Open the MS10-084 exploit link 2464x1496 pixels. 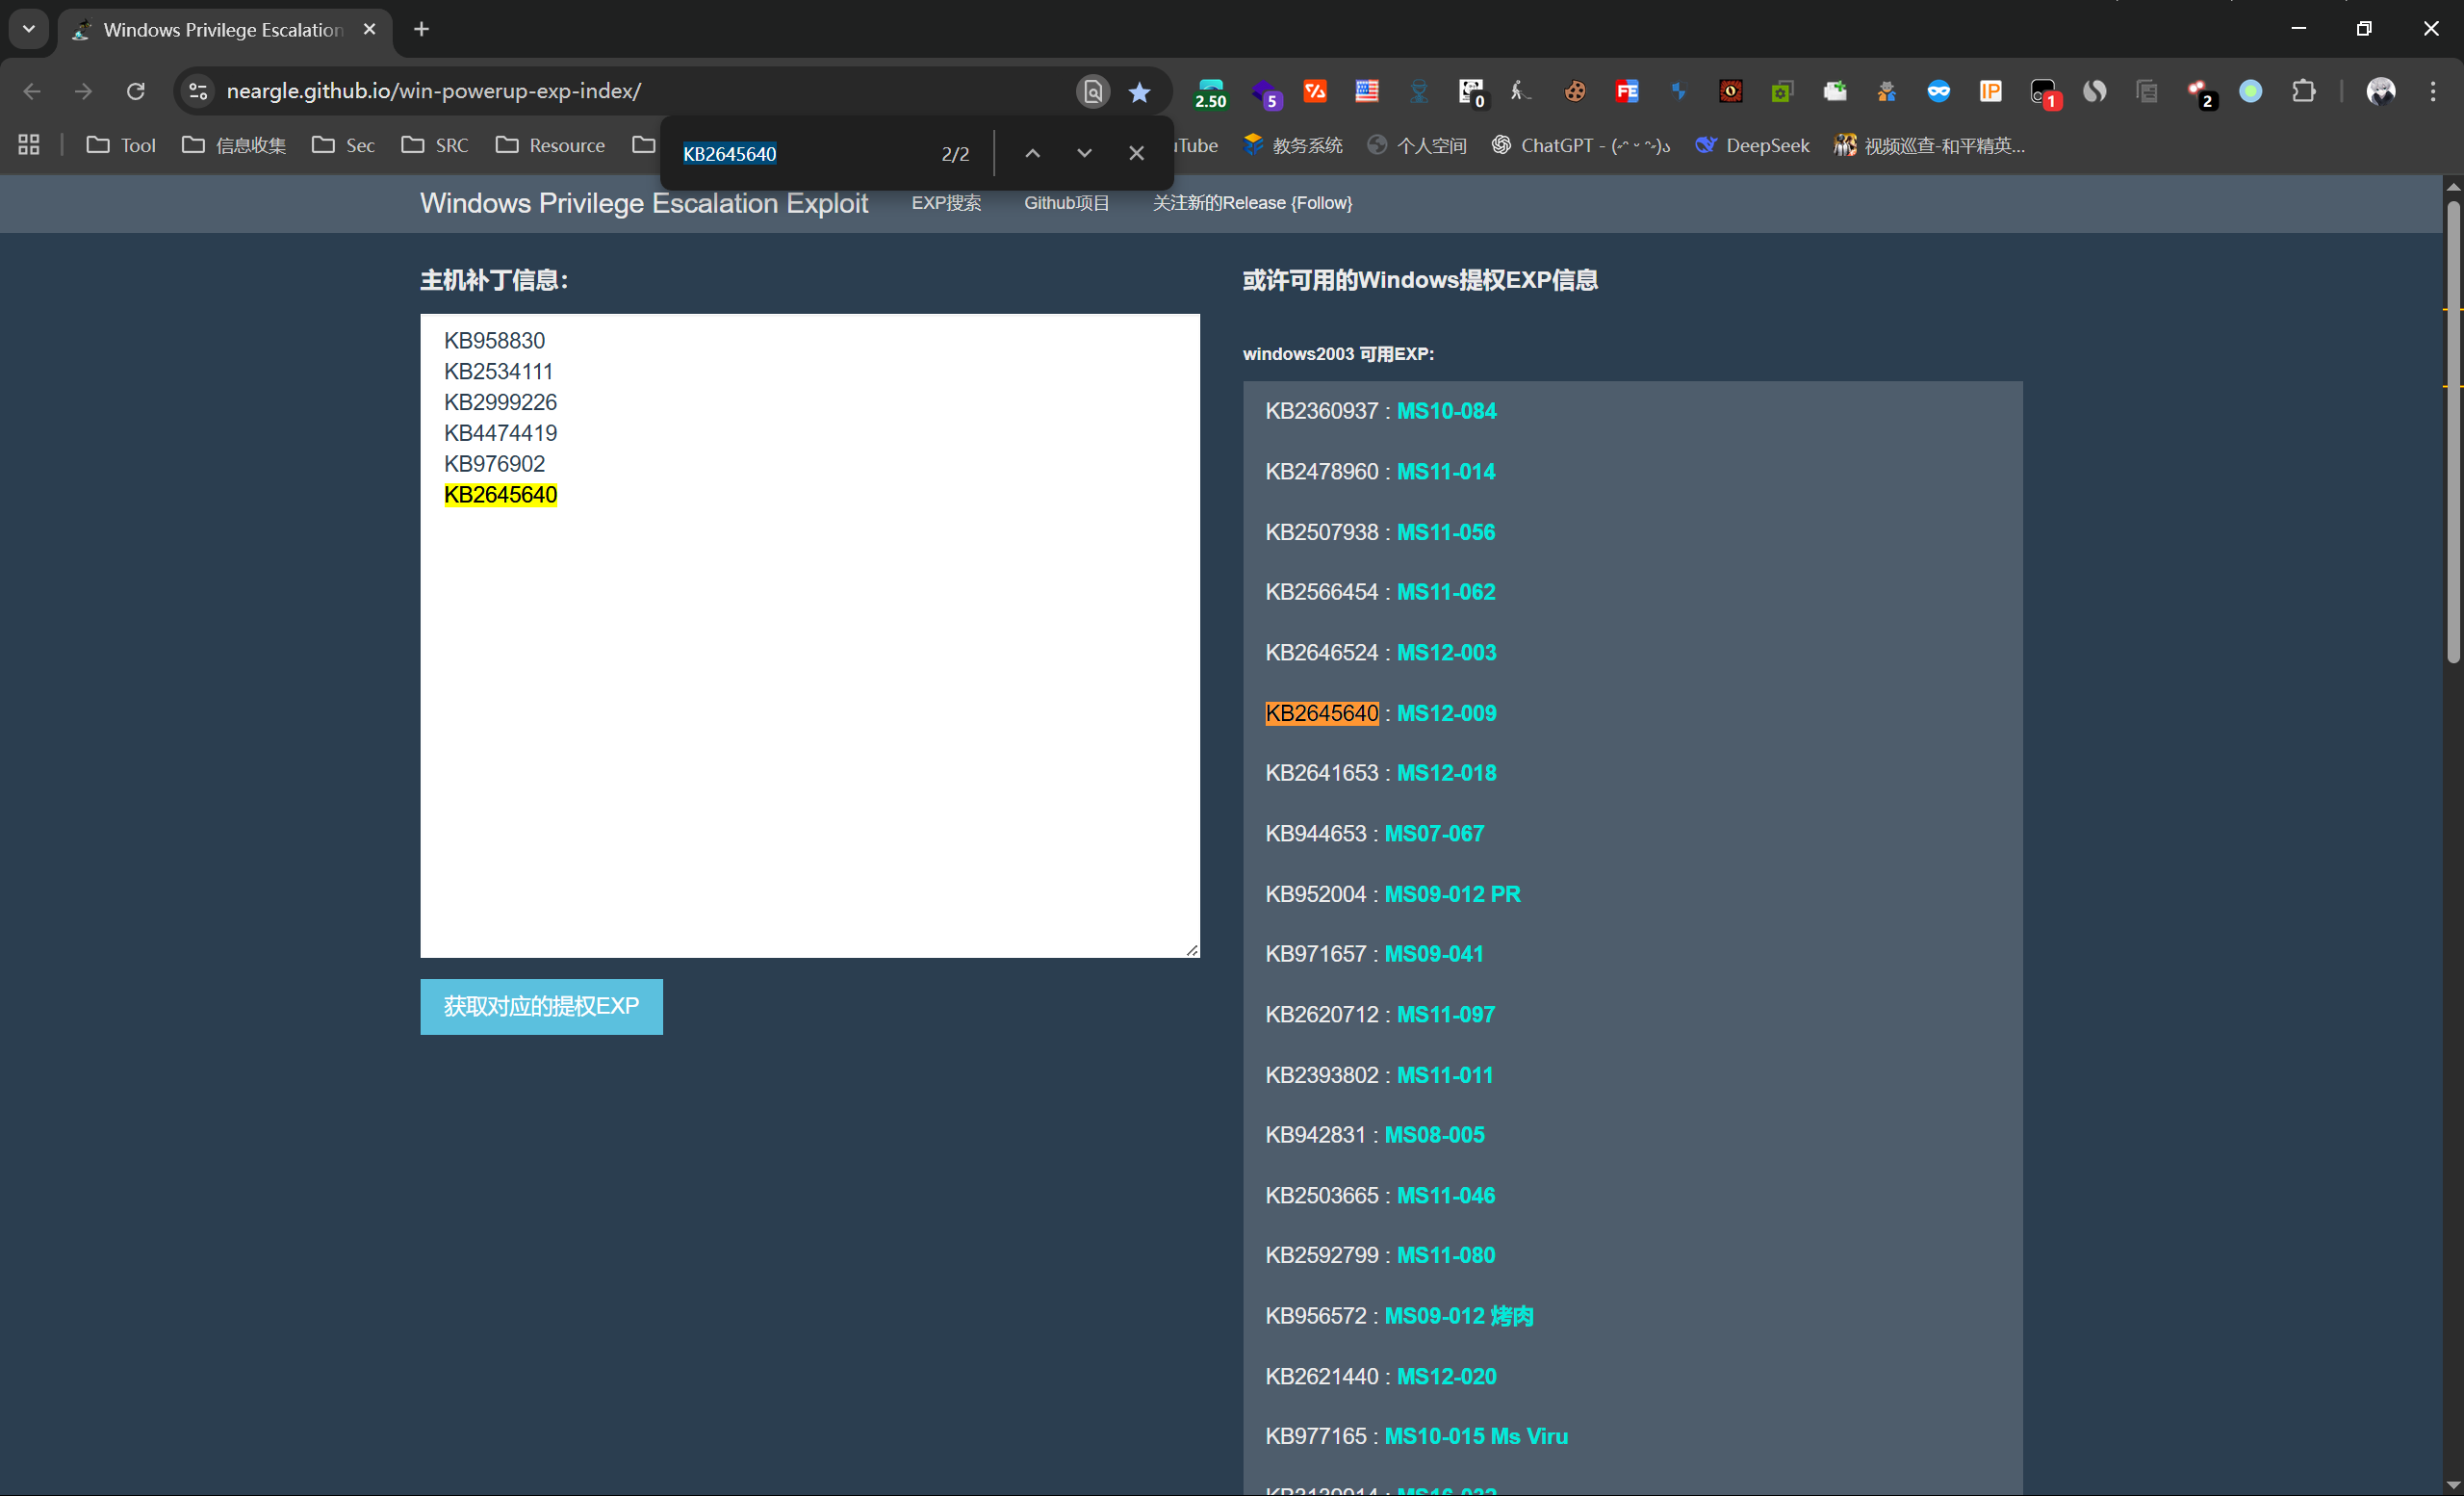pyautogui.click(x=1446, y=411)
